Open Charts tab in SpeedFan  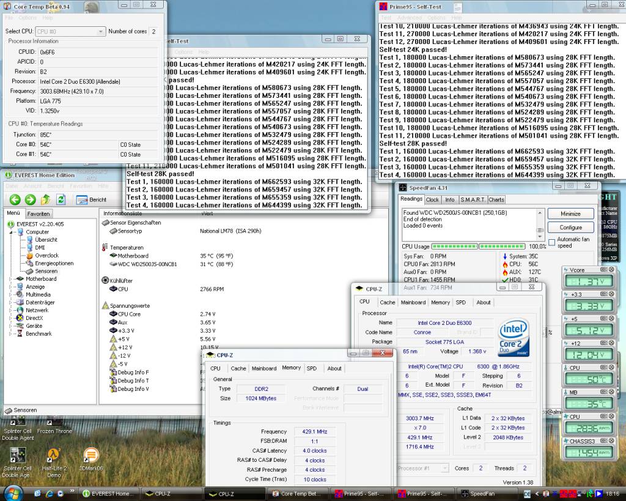click(x=496, y=199)
